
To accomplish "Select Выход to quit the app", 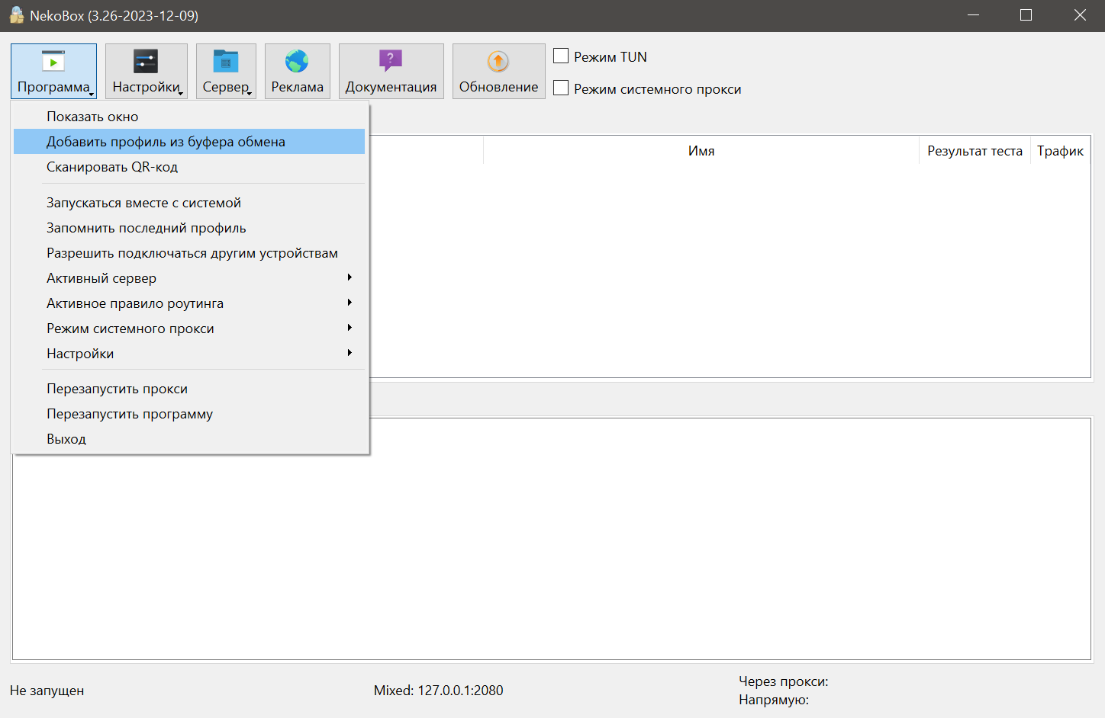I will click(x=189, y=439).
